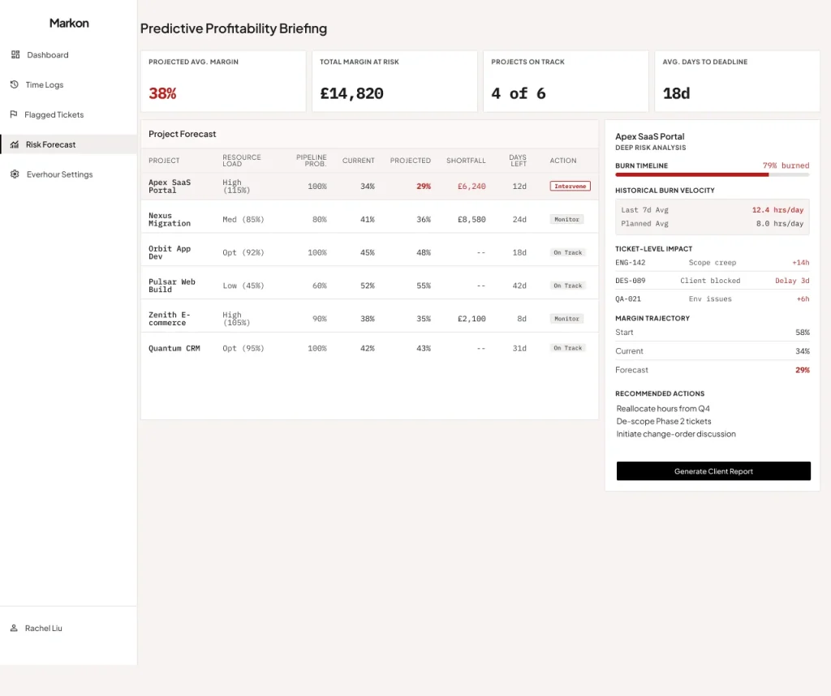Click the Monitor badge for Nexus Migration
Viewport: 831px width, 696px height.
tap(566, 219)
